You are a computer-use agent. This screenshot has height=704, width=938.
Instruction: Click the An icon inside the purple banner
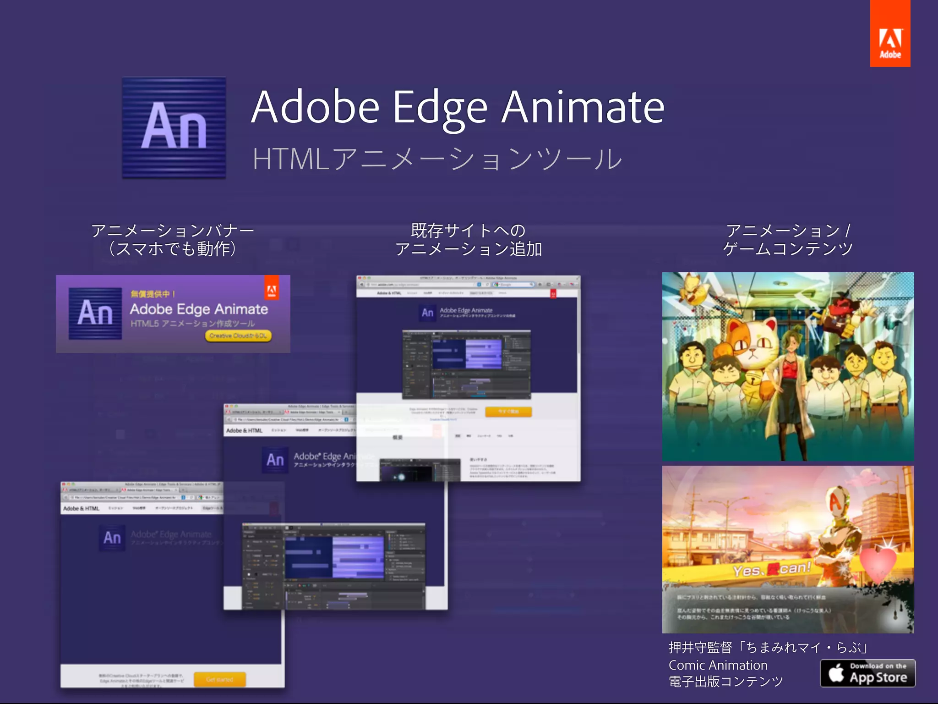click(95, 313)
